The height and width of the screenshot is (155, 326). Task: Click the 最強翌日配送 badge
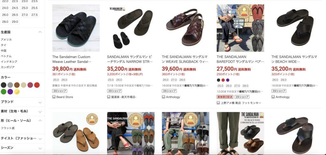[225, 97]
